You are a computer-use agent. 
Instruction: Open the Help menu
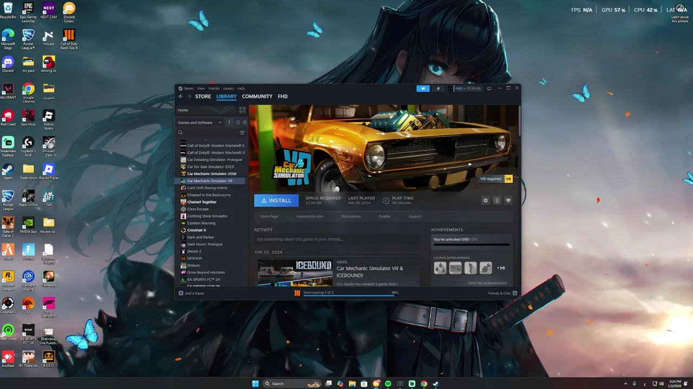coord(241,89)
